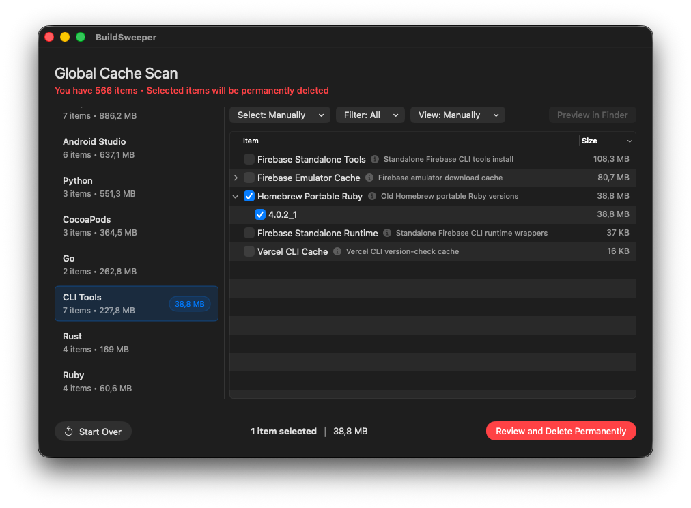691x508 pixels.
Task: Click the 108,3 MB size value
Action: coord(611,159)
